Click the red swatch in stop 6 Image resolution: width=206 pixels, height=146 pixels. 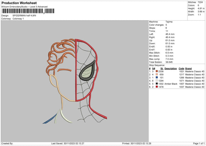pos(157,87)
